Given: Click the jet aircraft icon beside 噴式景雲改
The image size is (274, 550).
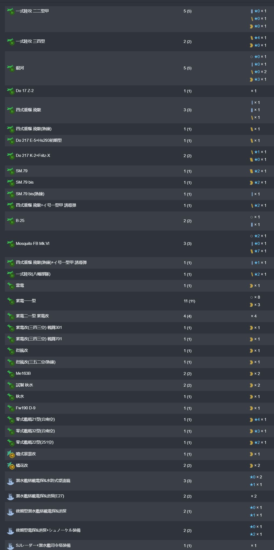Looking at the screenshot, I should click(x=11, y=454).
